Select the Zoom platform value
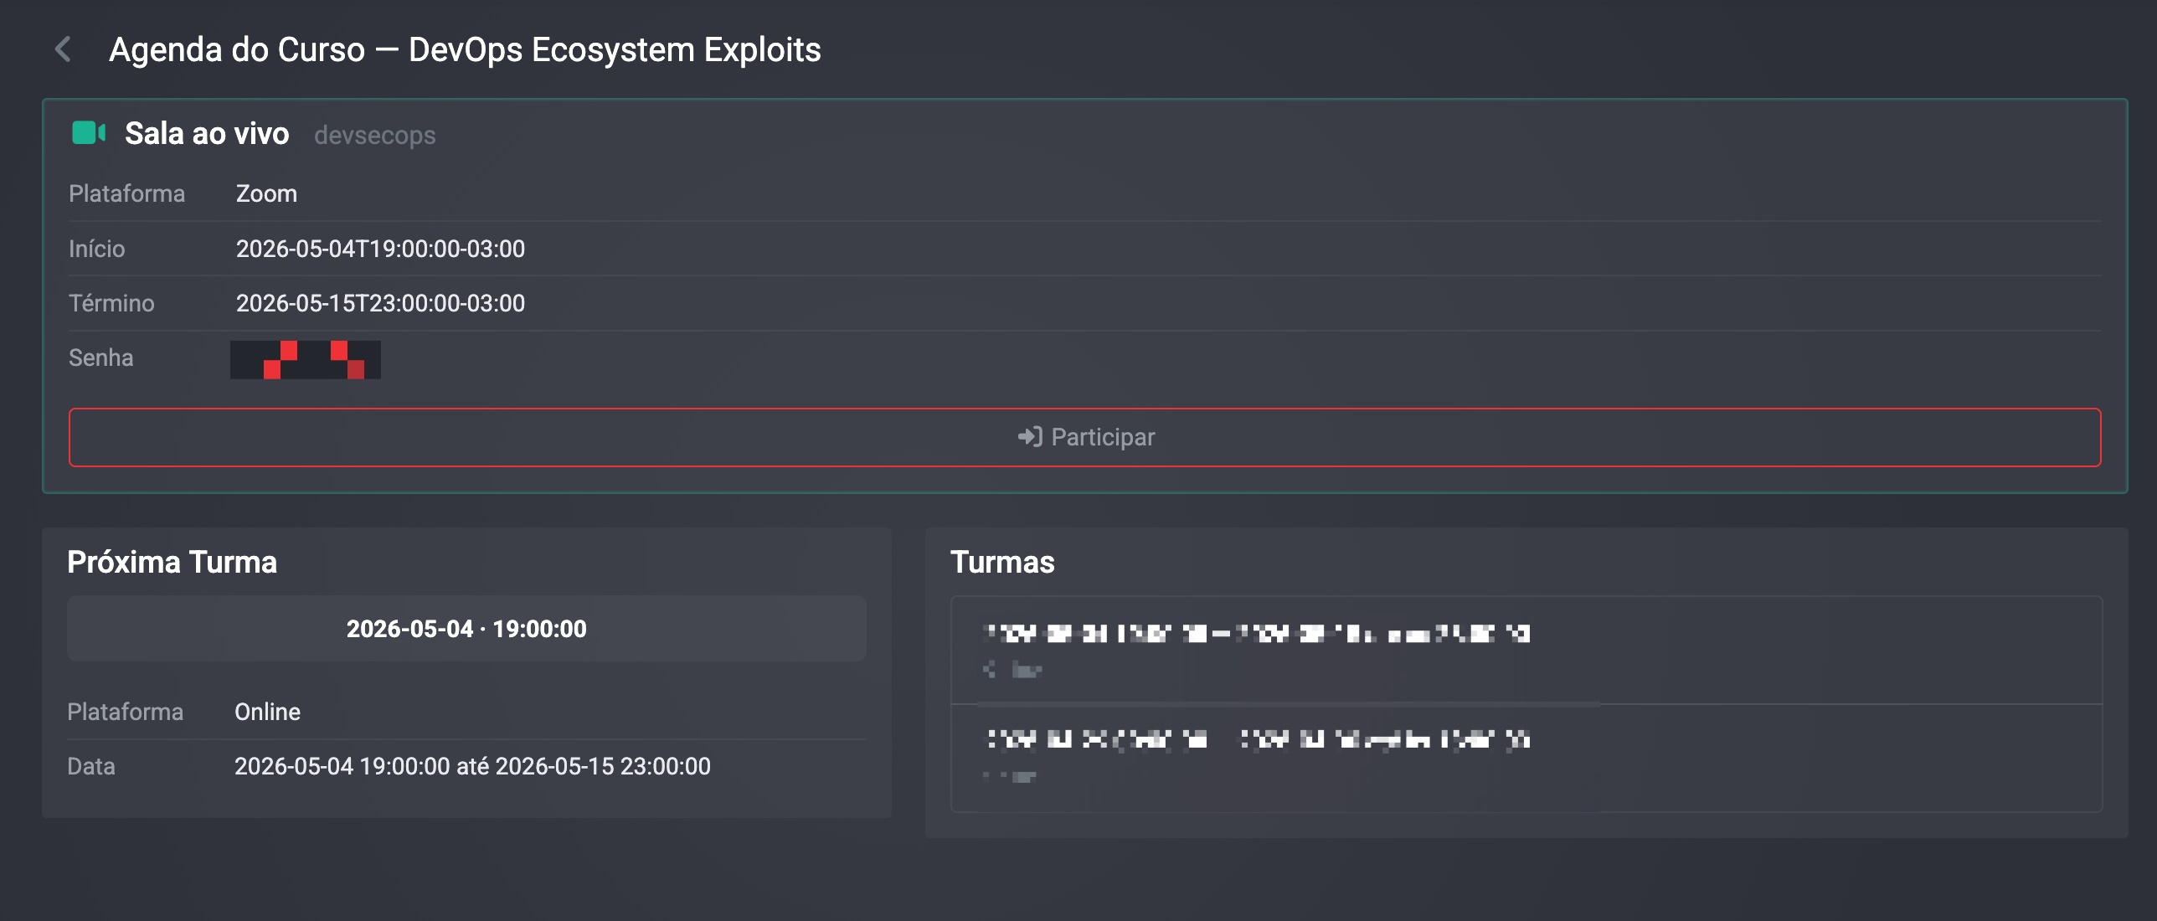The height and width of the screenshot is (921, 2157). 266,194
